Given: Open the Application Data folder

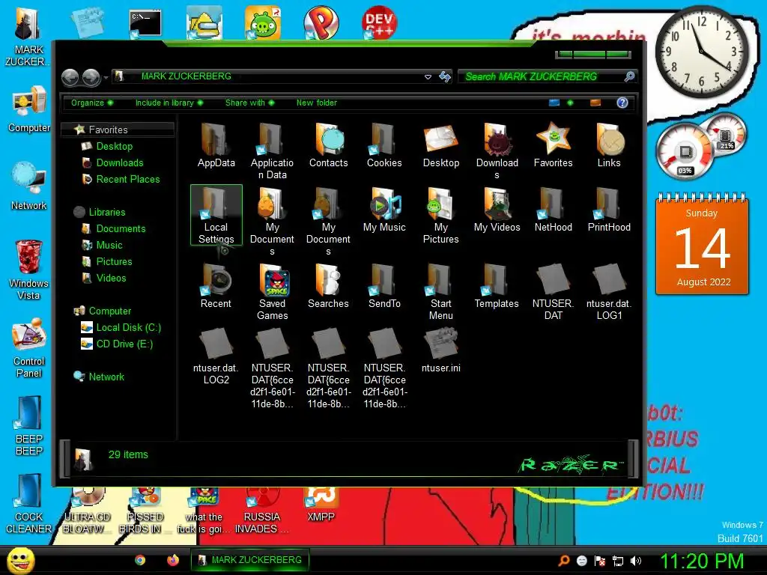Looking at the screenshot, I should 272,151.
